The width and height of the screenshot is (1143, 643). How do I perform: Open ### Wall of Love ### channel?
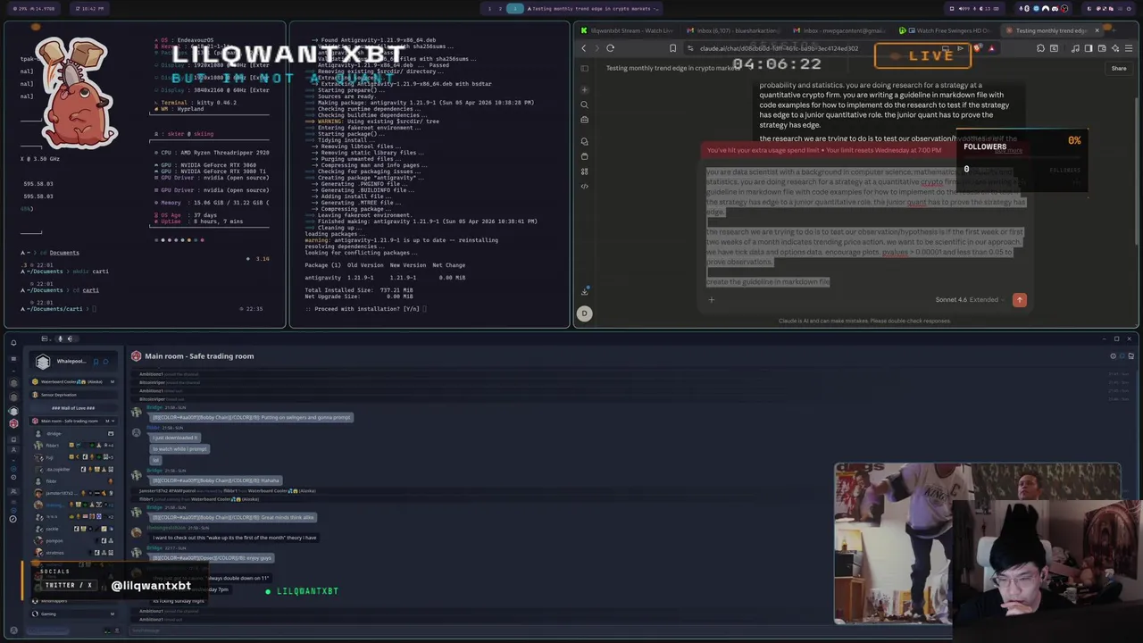(x=74, y=407)
